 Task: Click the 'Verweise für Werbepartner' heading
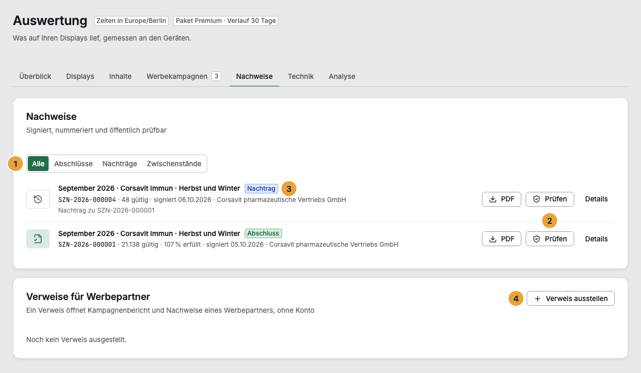click(88, 296)
